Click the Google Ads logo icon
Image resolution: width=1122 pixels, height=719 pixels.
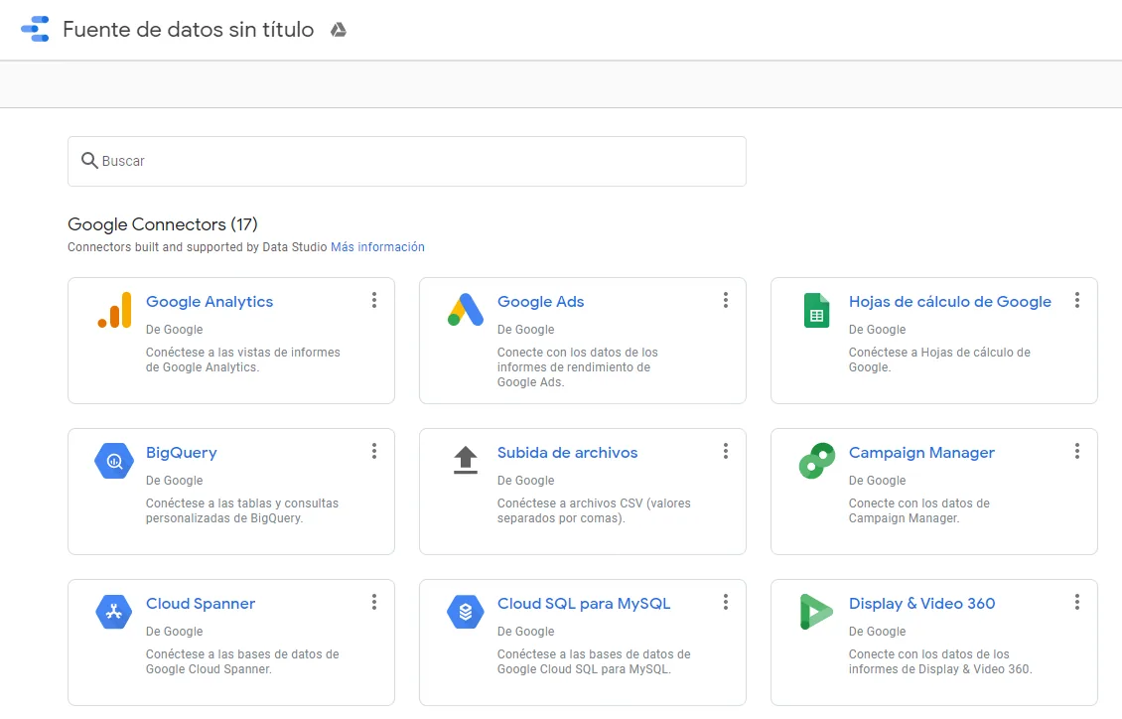pos(466,310)
